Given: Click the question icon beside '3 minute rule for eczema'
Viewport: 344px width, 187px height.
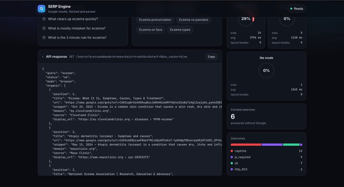Looking at the screenshot, I should tap(44, 38).
